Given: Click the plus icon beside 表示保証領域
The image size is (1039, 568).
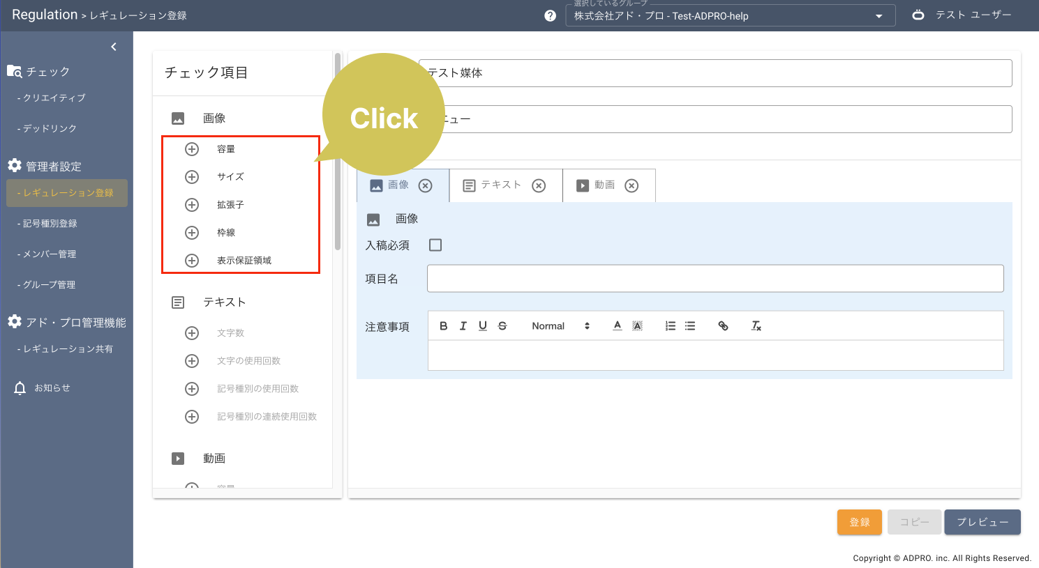Looking at the screenshot, I should tap(192, 261).
